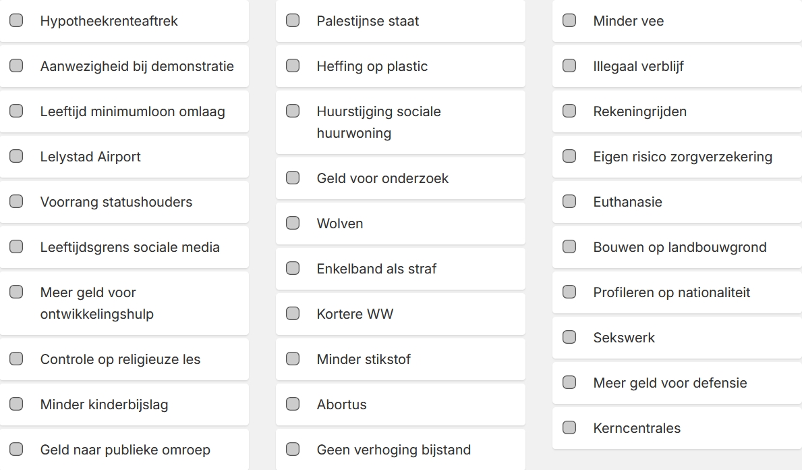The width and height of the screenshot is (802, 470).
Task: Tick Meer geld voor ontwikkelingshulp checkbox
Action: point(16,292)
